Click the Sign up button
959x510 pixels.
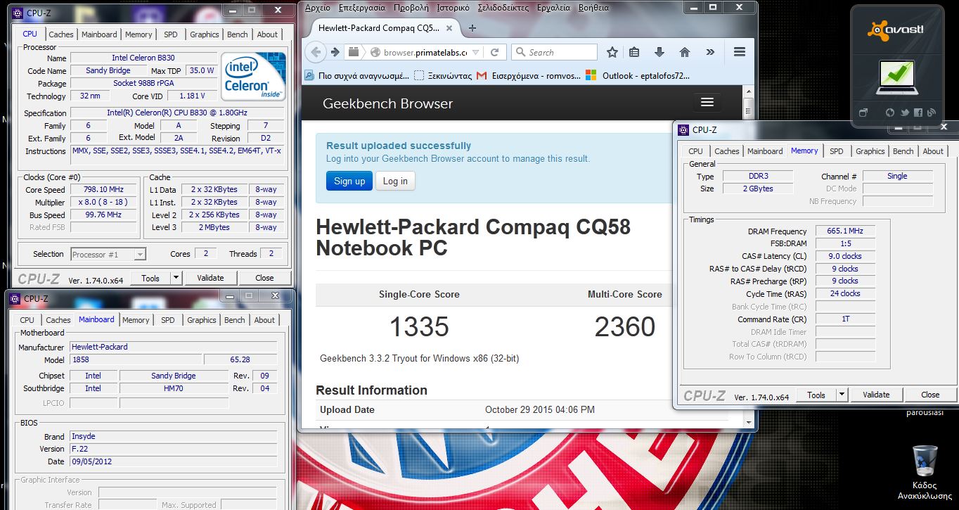pos(349,181)
